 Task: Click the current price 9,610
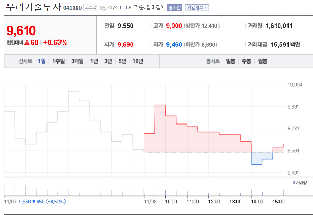pos(21,31)
